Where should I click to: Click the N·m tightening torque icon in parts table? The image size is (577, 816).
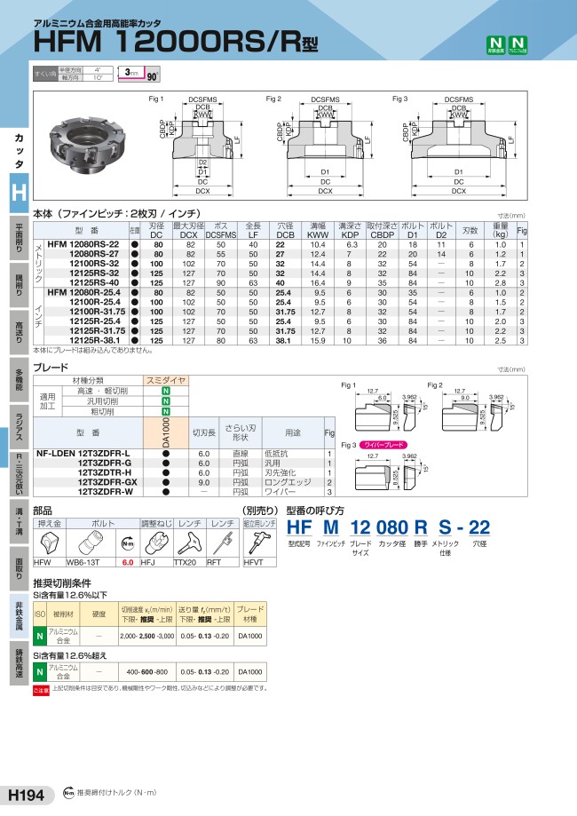(128, 543)
